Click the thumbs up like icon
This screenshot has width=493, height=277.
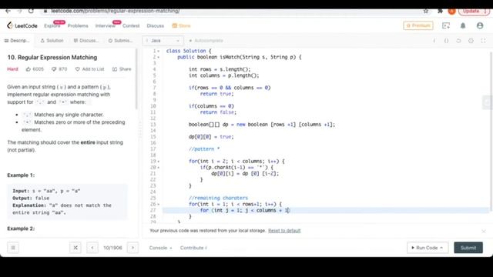[x=29, y=69]
